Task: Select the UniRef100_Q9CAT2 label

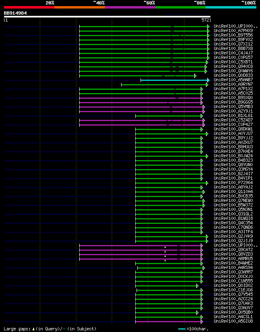Action: click(x=233, y=250)
